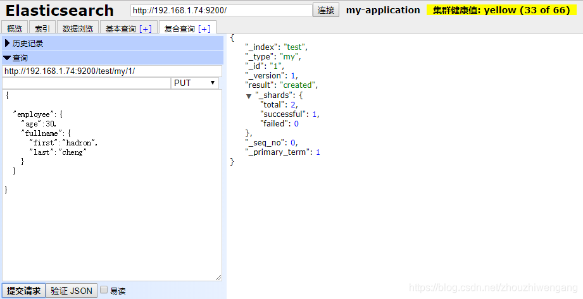
Task: Click the "successful": 1 shards value
Action: point(290,114)
